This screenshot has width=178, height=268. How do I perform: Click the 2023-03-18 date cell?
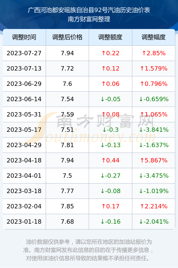click(24, 191)
